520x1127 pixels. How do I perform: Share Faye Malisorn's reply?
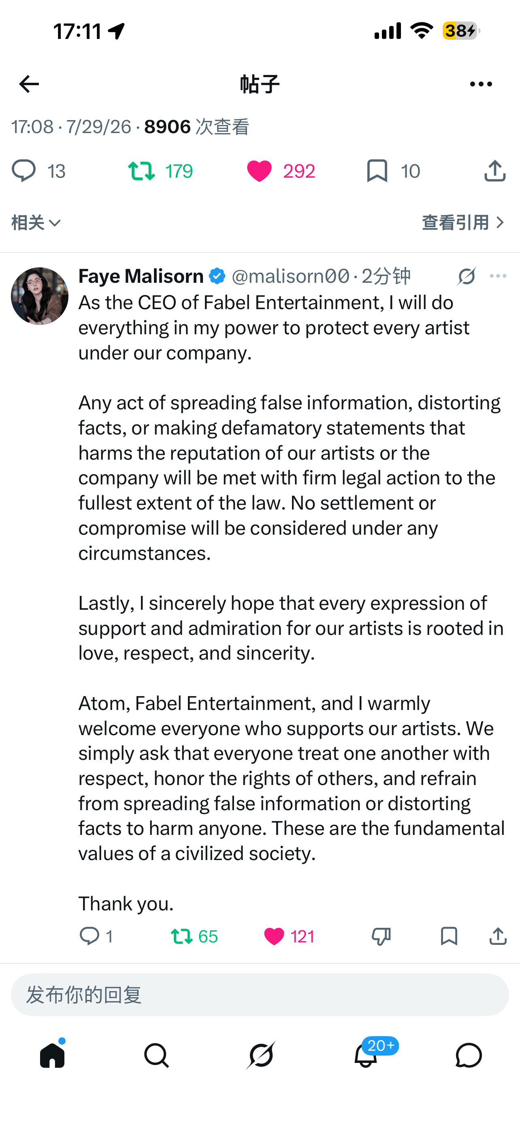click(x=498, y=936)
